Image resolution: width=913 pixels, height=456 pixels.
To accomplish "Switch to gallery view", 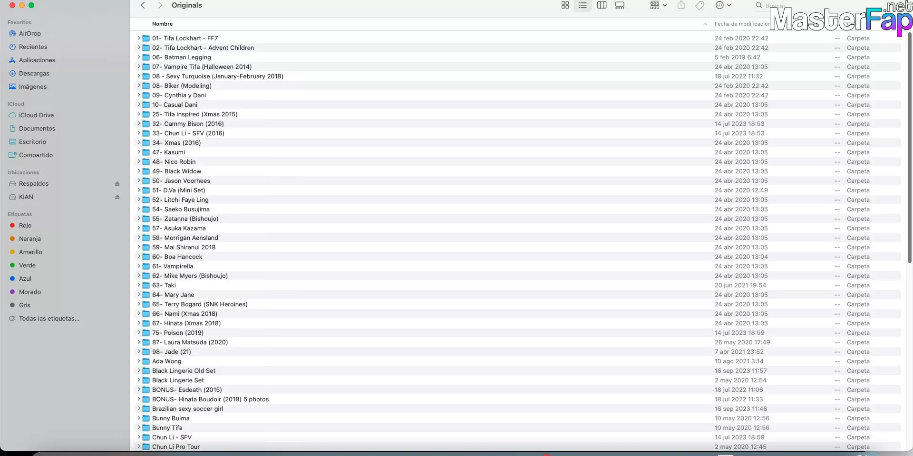I will tap(620, 5).
